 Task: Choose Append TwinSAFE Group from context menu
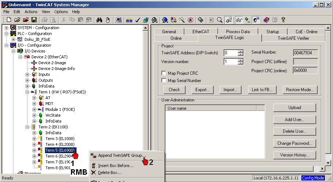tap(127, 155)
